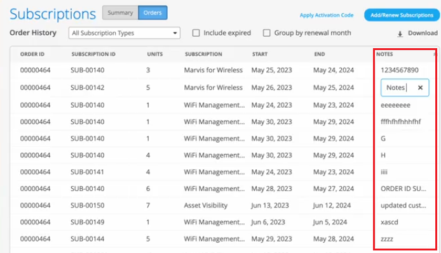Edit the note 'eeeeeeee'
Viewport: 441px width, 253px height.
pos(395,105)
